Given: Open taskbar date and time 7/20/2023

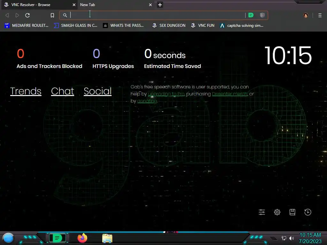Looking at the screenshot, I should click(310, 238).
